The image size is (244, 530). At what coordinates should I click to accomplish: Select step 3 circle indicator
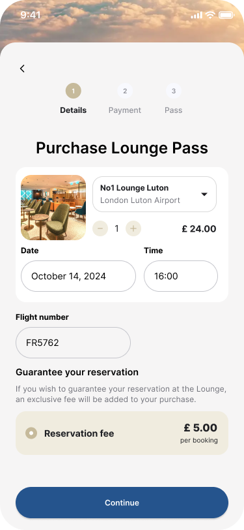pyautogui.click(x=174, y=91)
